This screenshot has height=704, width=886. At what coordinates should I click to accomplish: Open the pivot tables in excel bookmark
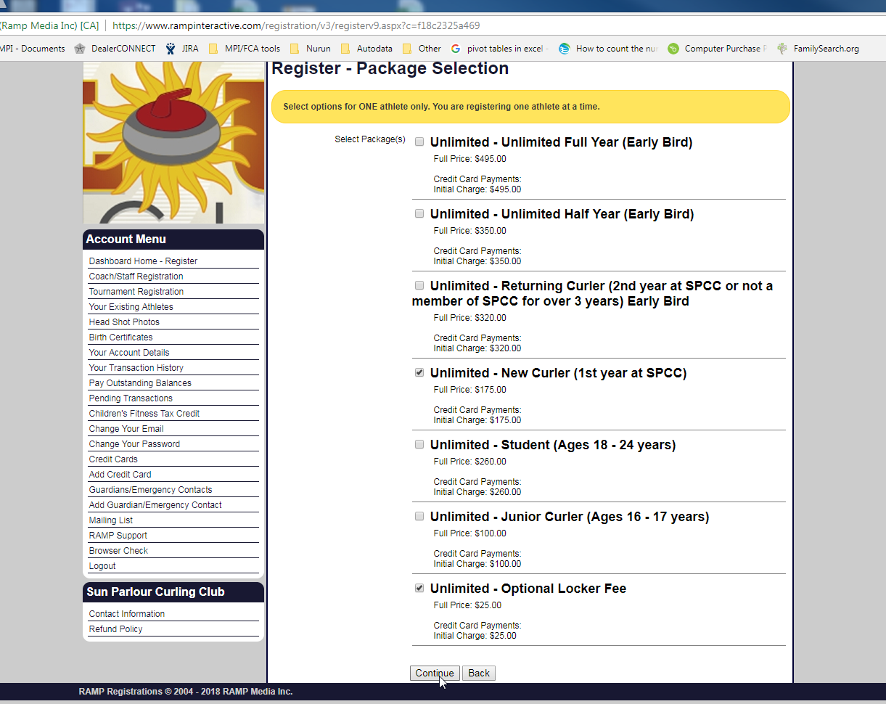click(x=500, y=49)
